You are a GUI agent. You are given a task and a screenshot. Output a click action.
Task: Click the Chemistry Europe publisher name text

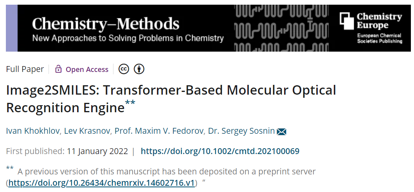[379, 21]
